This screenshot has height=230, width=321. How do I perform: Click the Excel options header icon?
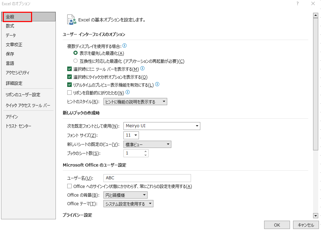pos(71,20)
